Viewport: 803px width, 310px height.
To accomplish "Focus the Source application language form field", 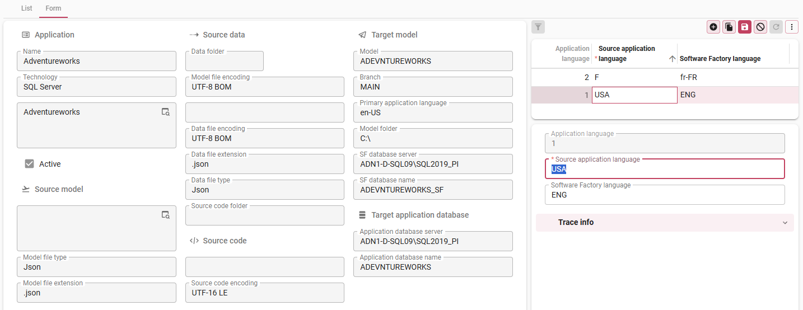I will pos(665,170).
